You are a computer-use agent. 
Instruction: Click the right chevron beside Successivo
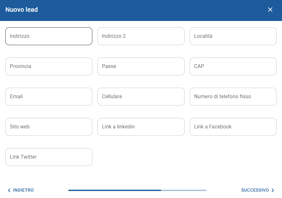273,190
